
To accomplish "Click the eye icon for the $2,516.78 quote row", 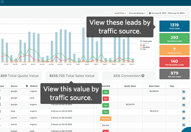I will (184, 105).
